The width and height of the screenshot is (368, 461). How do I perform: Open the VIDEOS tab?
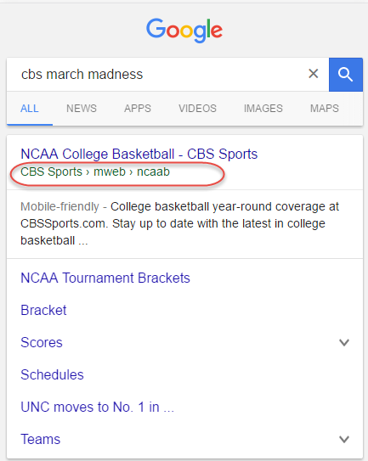(197, 109)
